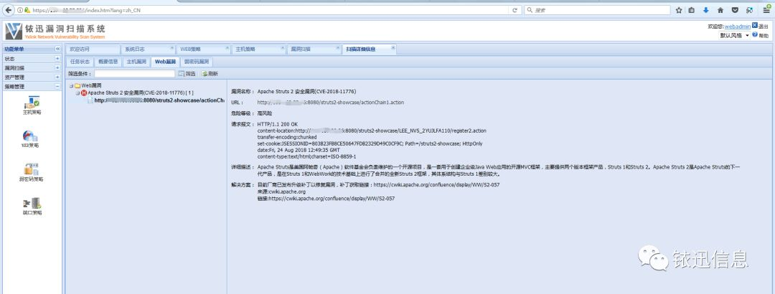Collapse the 策略管理 sidebar section
This screenshot has width=775, height=294.
57,87
